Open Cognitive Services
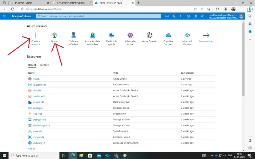 [x=168, y=39]
